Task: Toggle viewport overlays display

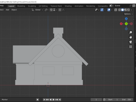Action: 109,10
